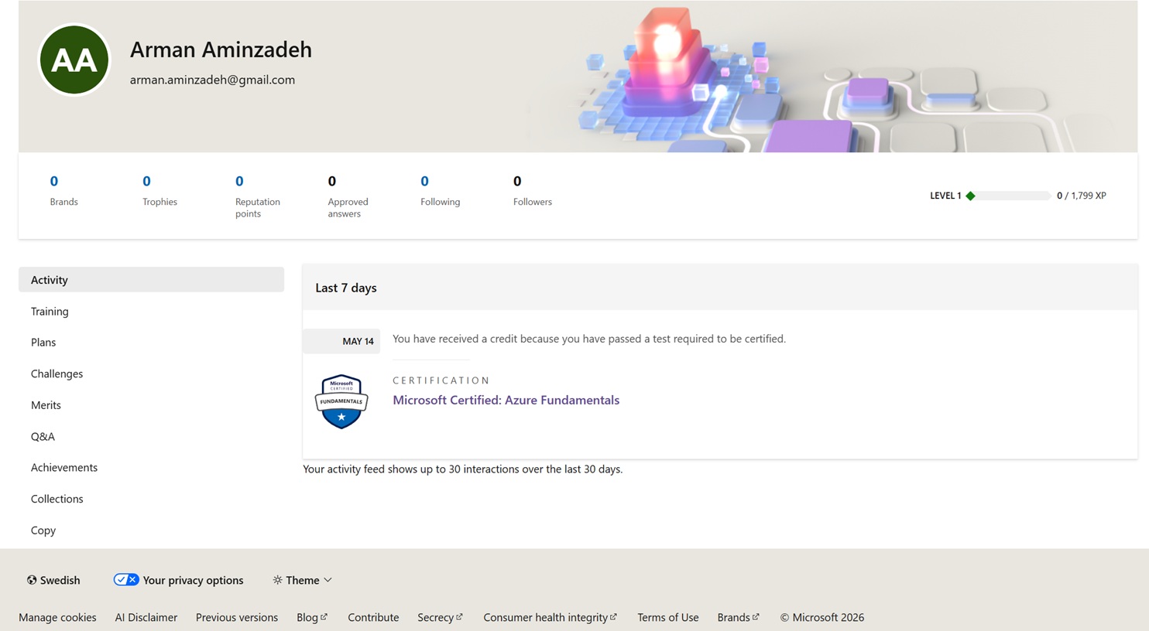
Task: Click the 0 / 1,799 XP text
Action: 1081,196
